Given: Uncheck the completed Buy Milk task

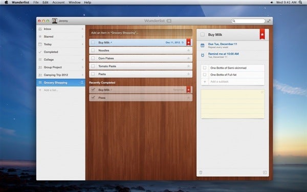Looking at the screenshot, I should [x=93, y=90].
